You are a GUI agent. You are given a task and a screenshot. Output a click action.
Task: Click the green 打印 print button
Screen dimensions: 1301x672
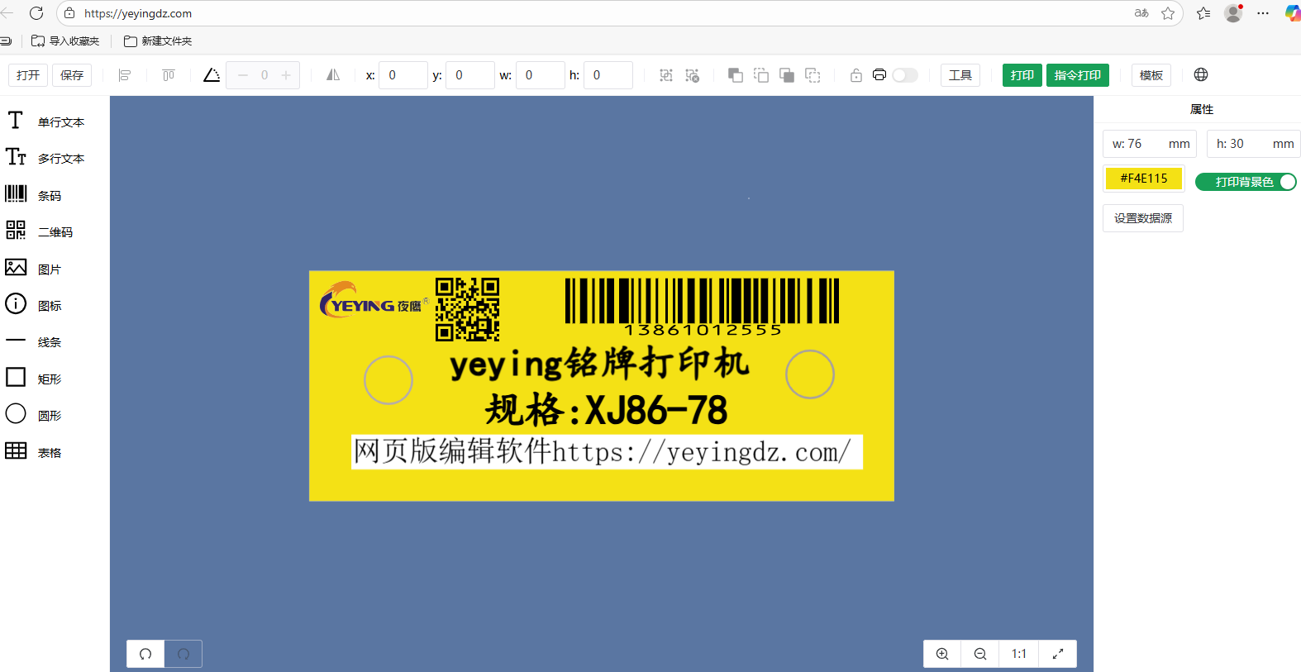[x=1022, y=75]
